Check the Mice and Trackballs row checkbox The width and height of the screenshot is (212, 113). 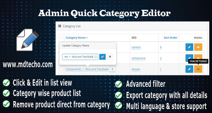click(x=61, y=69)
